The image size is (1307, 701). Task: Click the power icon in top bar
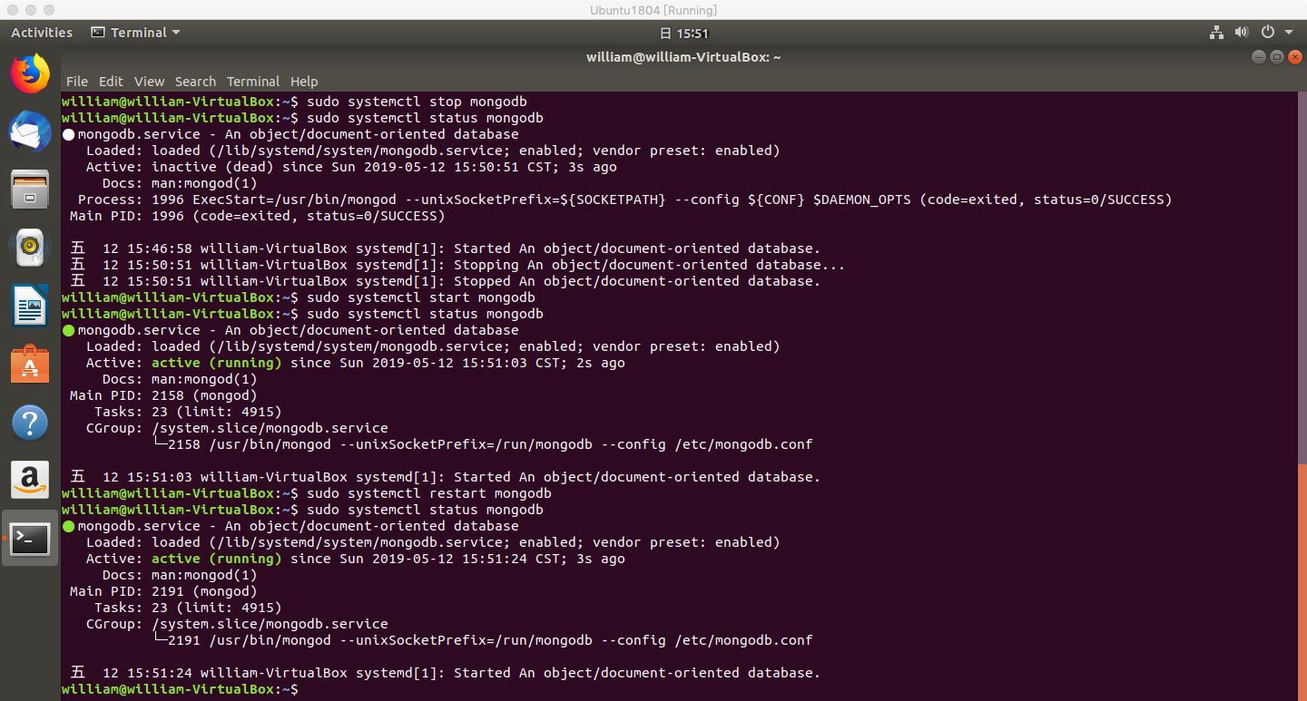1268,33
